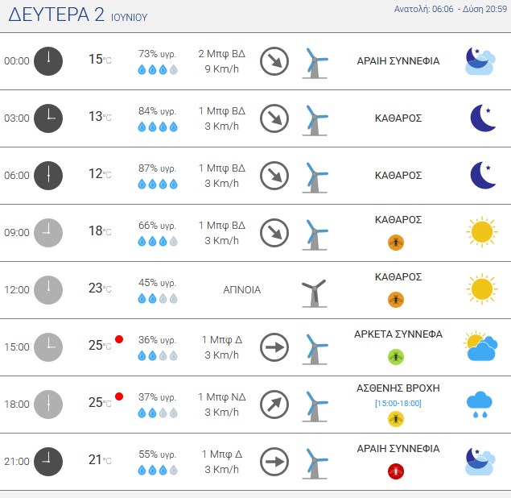Click the east wind arrow at 21:00

click(x=274, y=462)
